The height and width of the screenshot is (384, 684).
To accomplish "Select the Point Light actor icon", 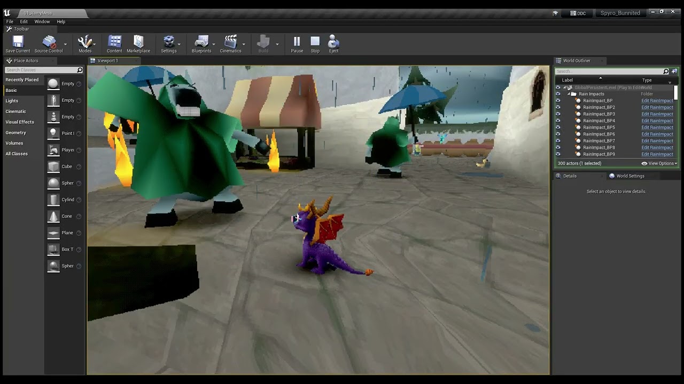I will (53, 133).
